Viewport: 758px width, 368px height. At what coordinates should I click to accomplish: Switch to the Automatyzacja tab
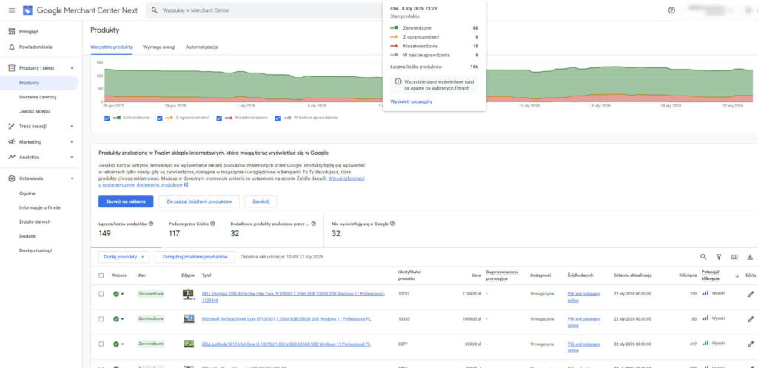(201, 47)
